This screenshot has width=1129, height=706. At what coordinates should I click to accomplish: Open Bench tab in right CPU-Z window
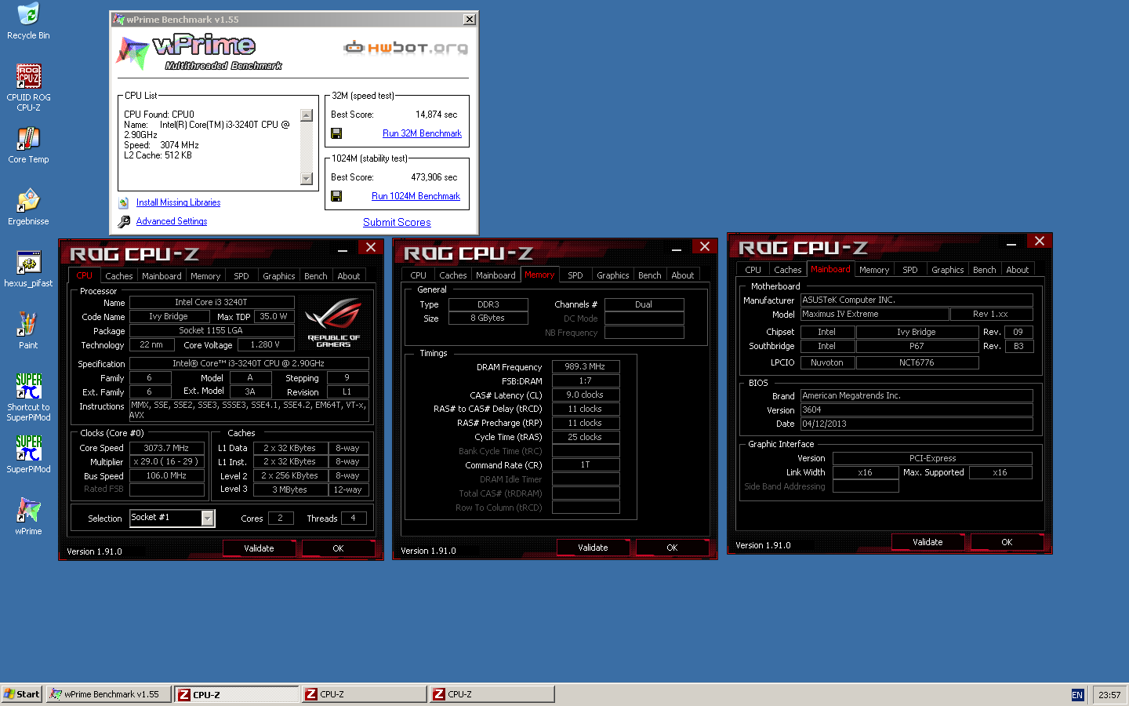tap(985, 270)
